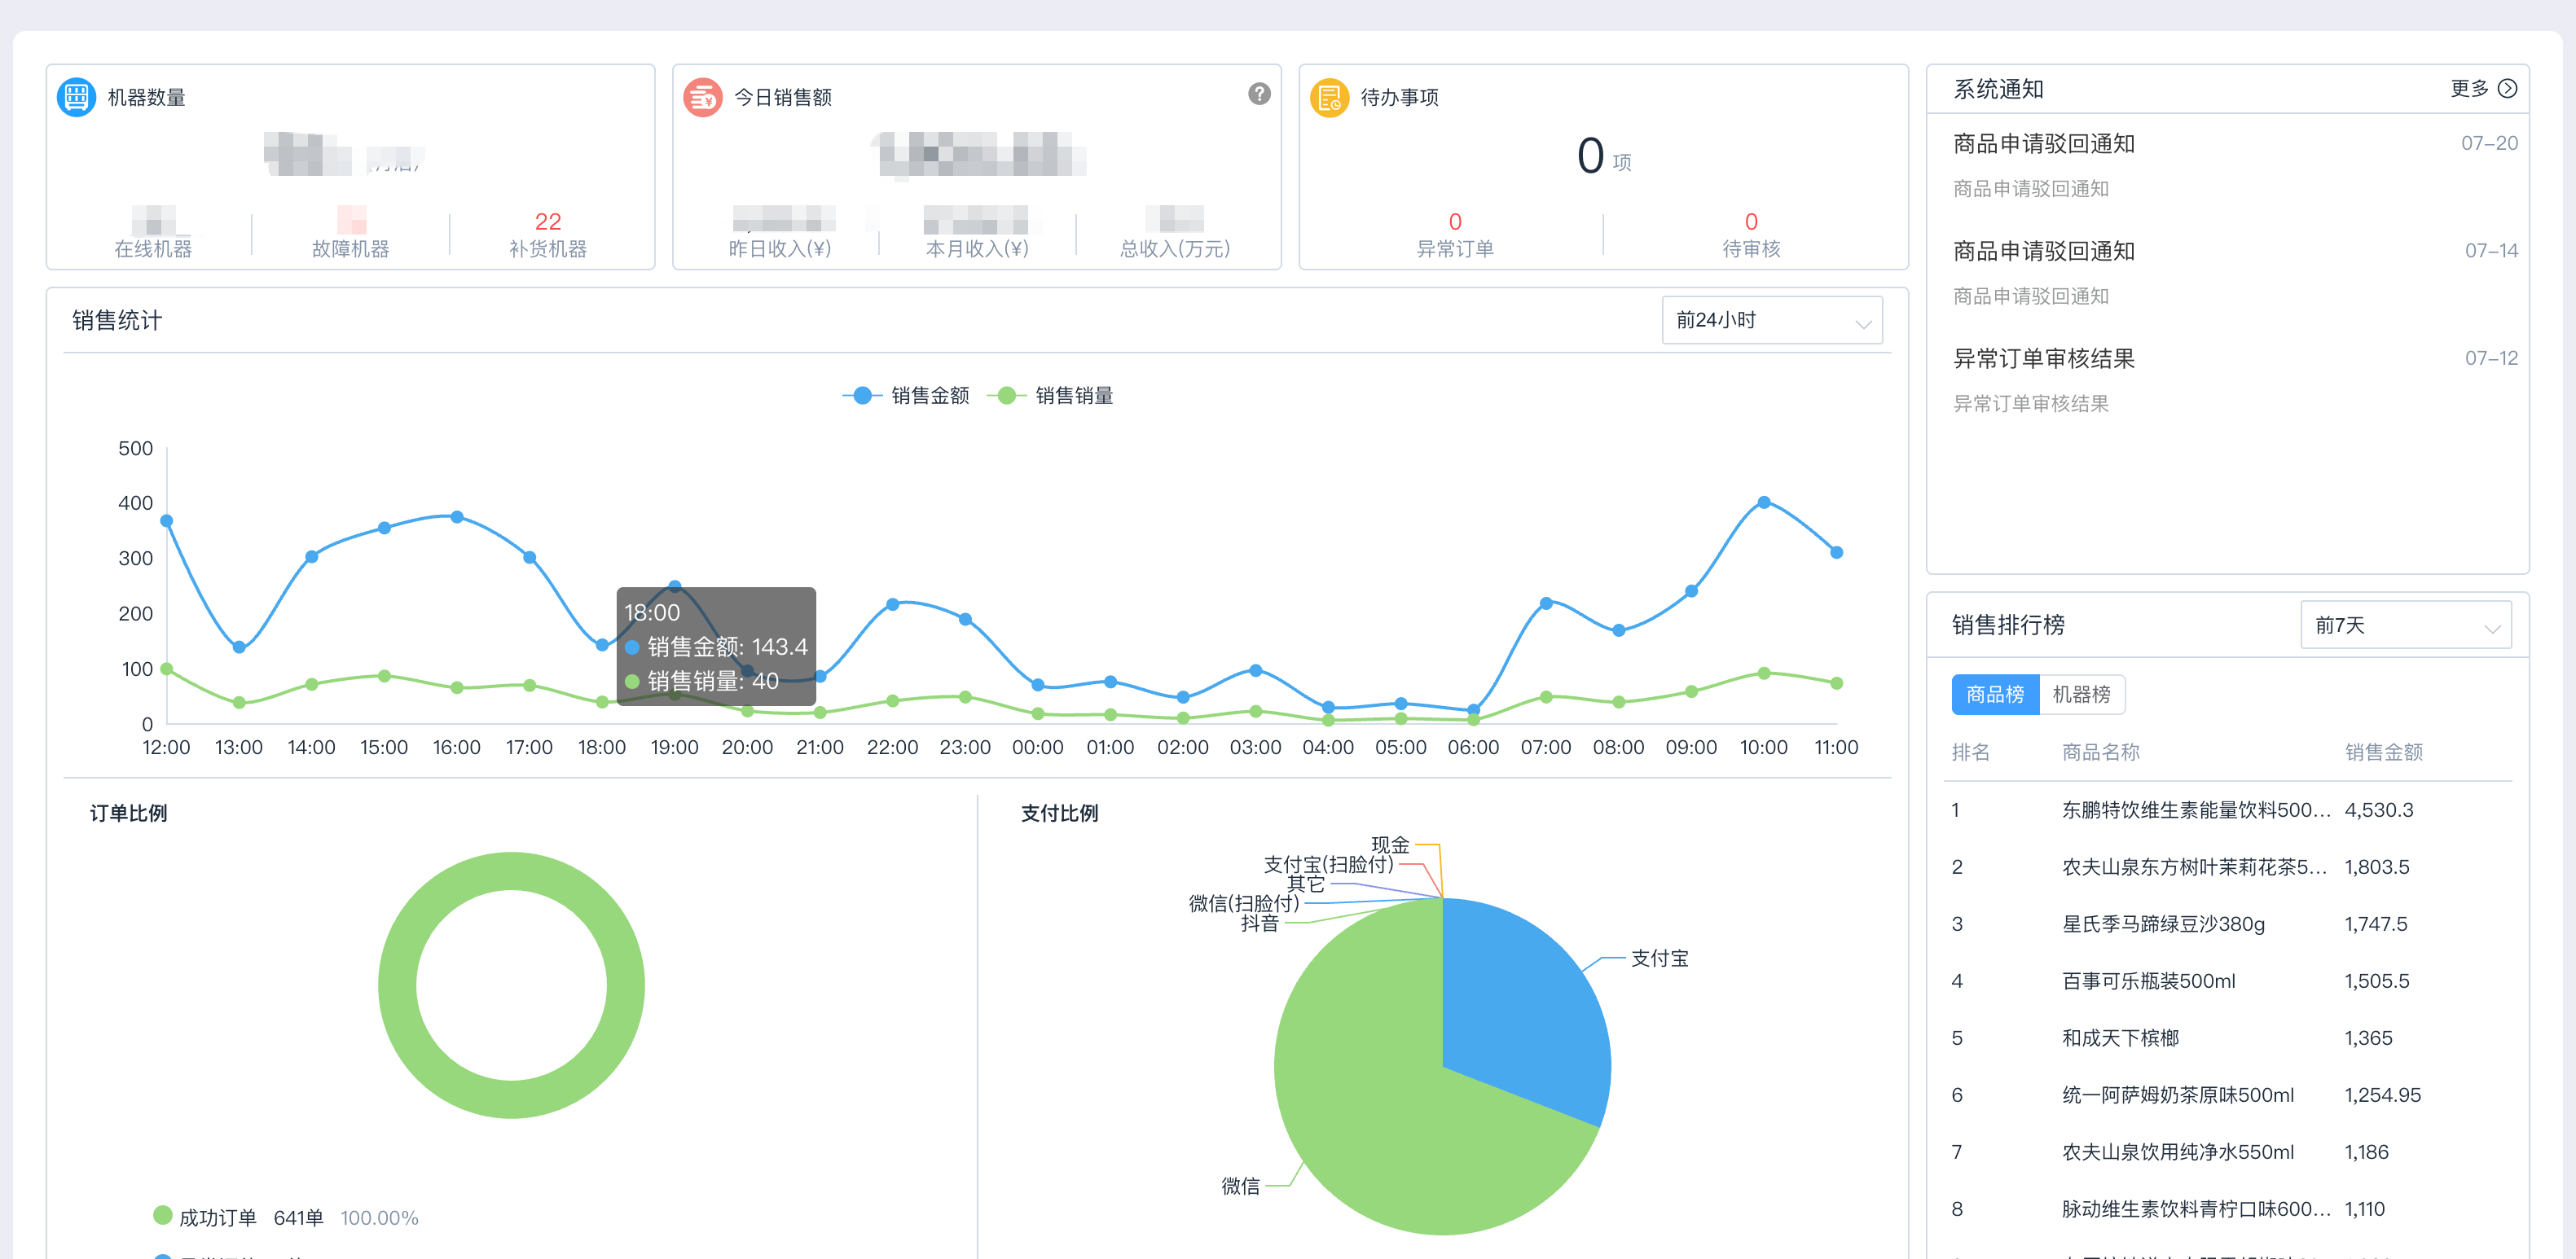Select 和成天下槟榔 row

point(2227,1038)
